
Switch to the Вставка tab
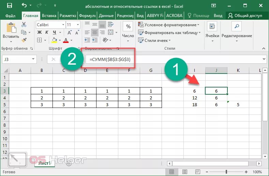tap(49, 16)
